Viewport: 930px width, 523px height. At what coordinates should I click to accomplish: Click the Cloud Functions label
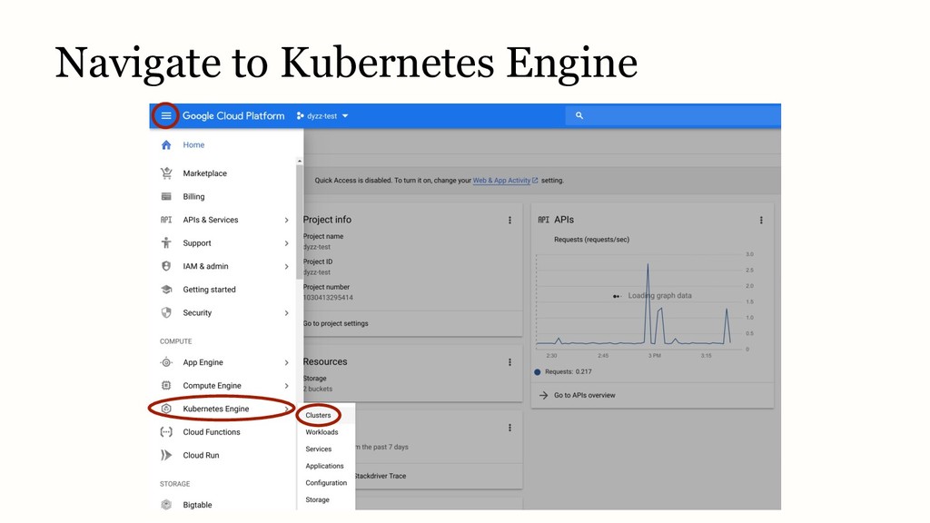(211, 431)
